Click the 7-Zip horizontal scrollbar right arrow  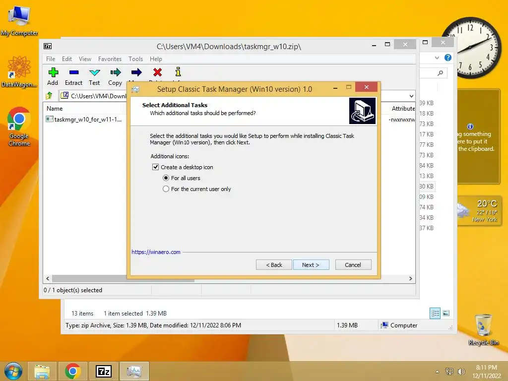(411, 279)
